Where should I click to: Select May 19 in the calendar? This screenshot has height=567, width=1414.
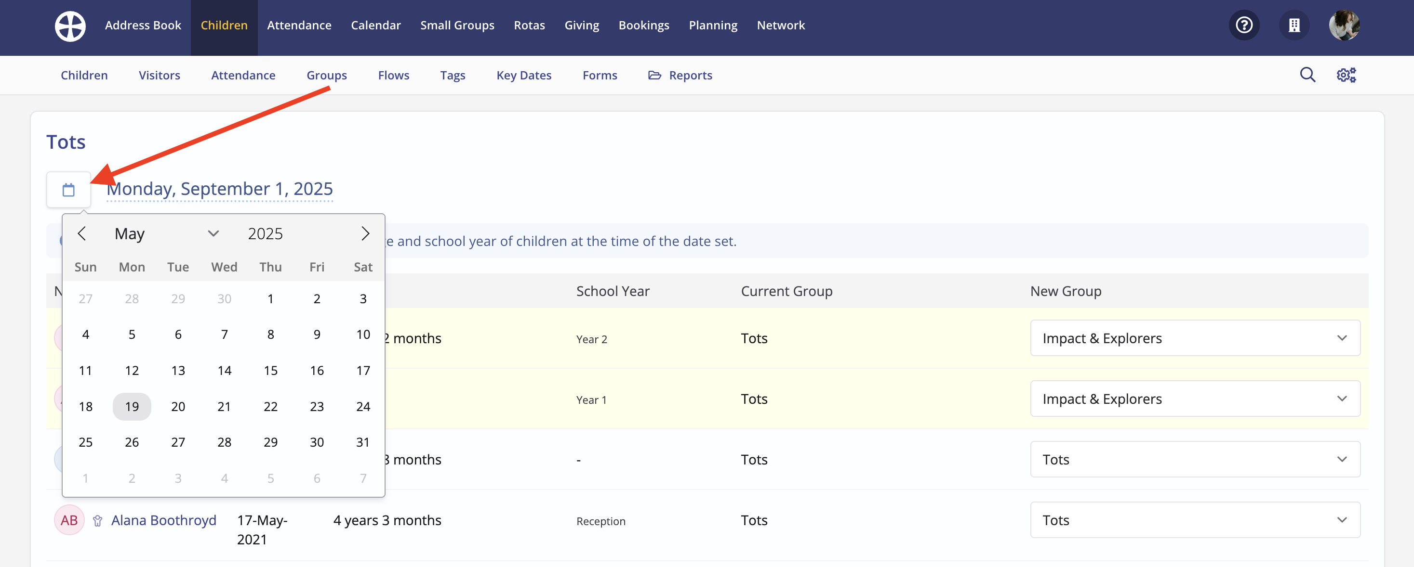[x=132, y=406]
